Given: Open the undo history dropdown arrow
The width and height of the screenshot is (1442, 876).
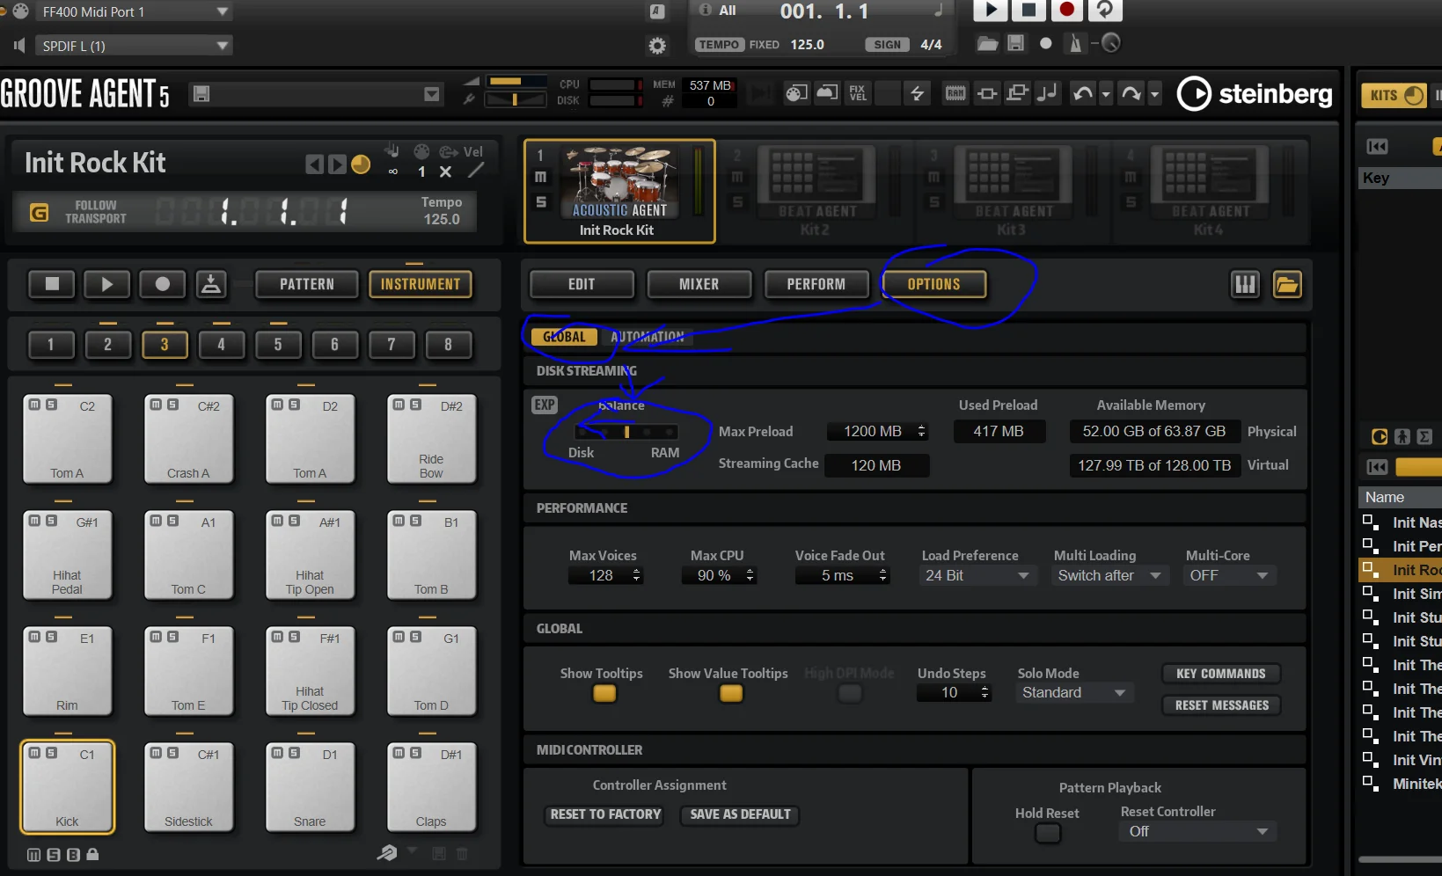Looking at the screenshot, I should [1106, 93].
